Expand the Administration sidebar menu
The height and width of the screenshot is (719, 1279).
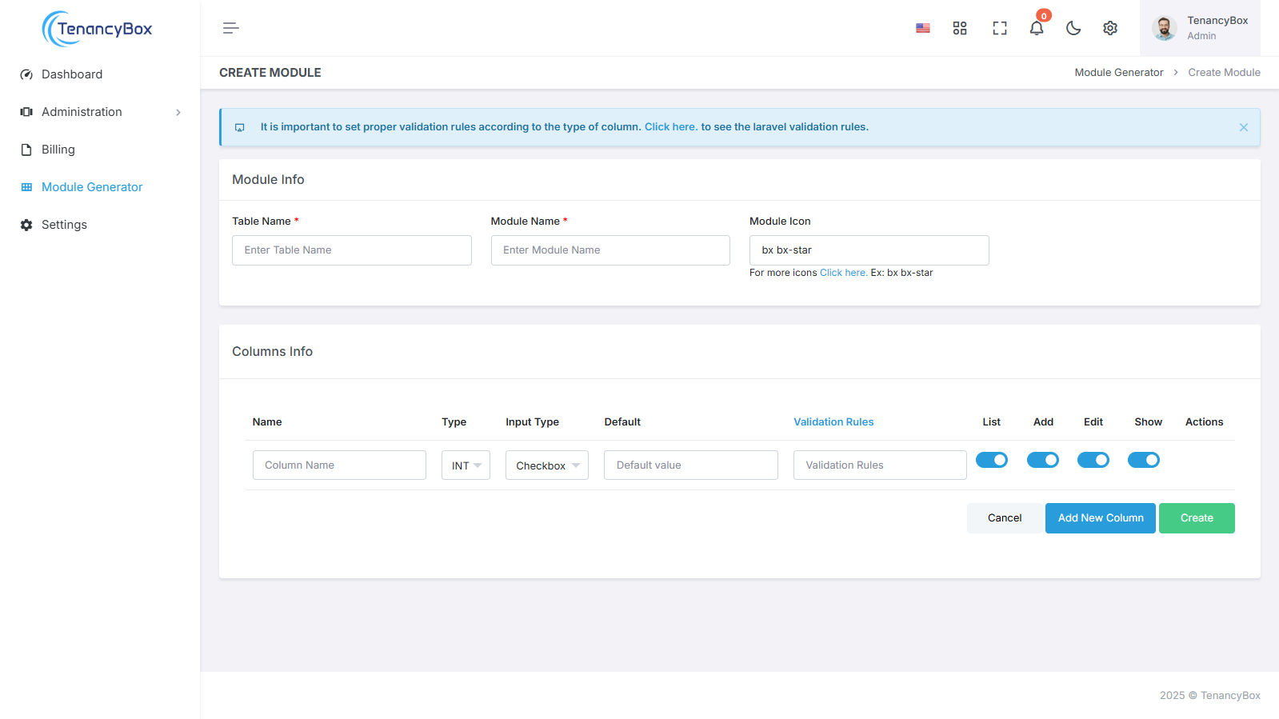(100, 112)
